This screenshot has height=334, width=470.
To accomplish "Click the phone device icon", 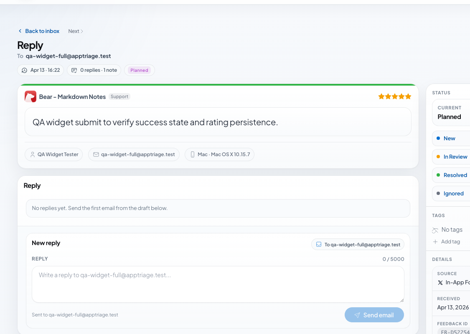I will pos(193,154).
